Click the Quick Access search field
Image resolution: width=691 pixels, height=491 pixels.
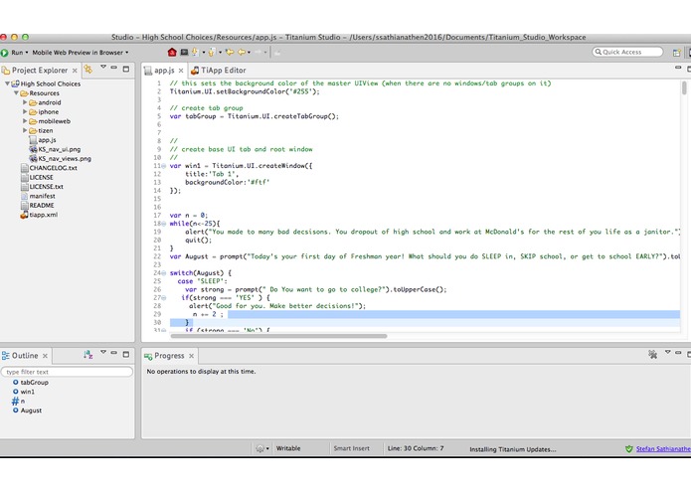pyautogui.click(x=627, y=52)
